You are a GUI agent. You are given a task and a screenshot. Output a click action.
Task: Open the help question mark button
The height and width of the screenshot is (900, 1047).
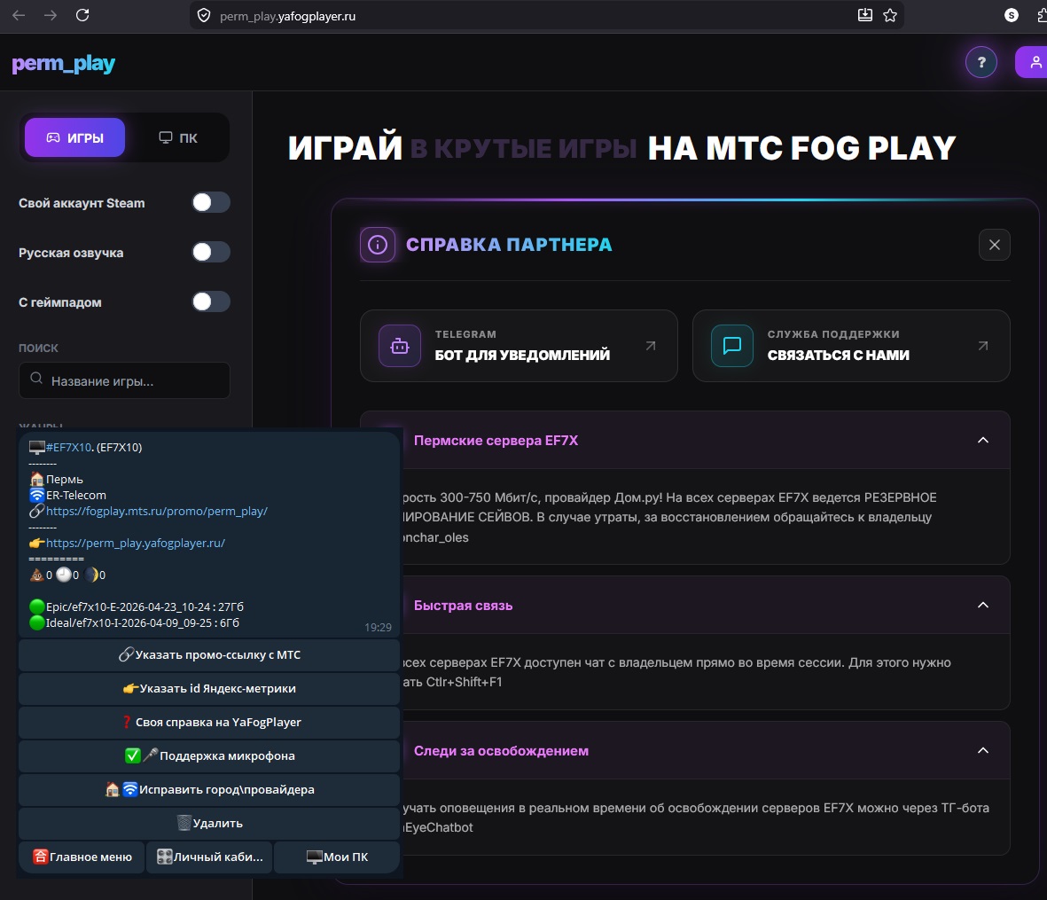click(x=981, y=62)
